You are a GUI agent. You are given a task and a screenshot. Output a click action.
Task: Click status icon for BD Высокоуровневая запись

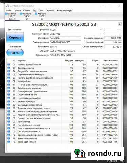click(x=9, y=105)
